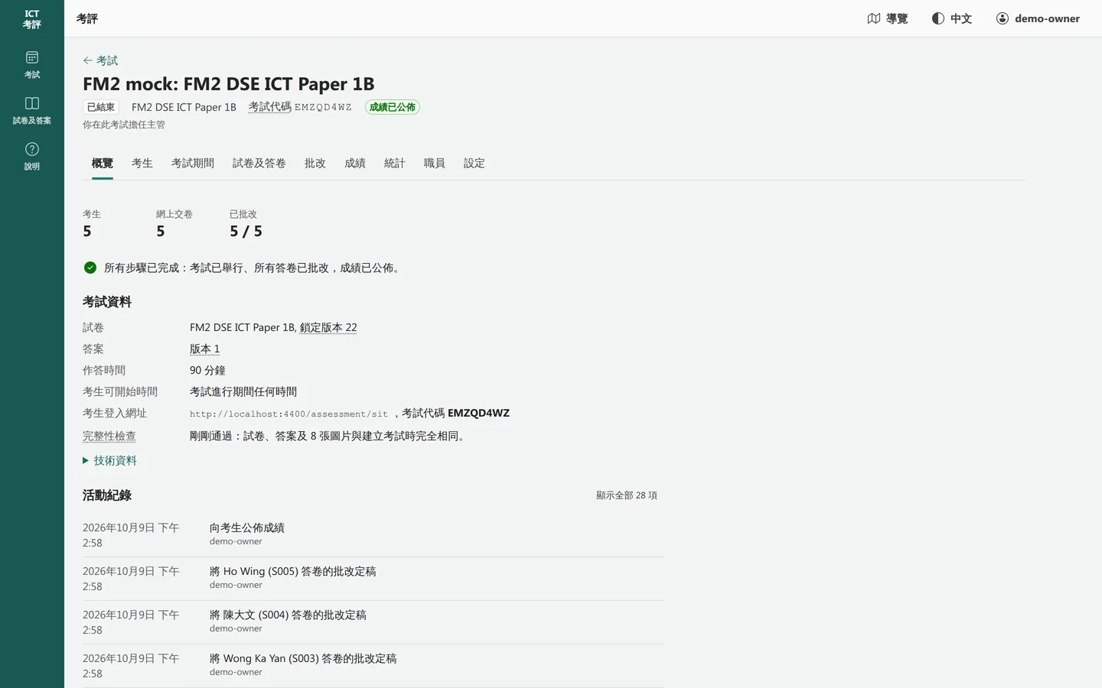
Task: Click the 90 分鐘 duration value
Action: (x=207, y=370)
